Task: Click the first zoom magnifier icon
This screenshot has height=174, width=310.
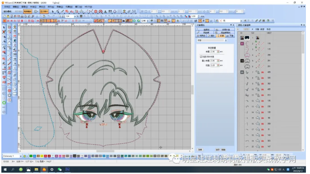Action: pos(59,16)
